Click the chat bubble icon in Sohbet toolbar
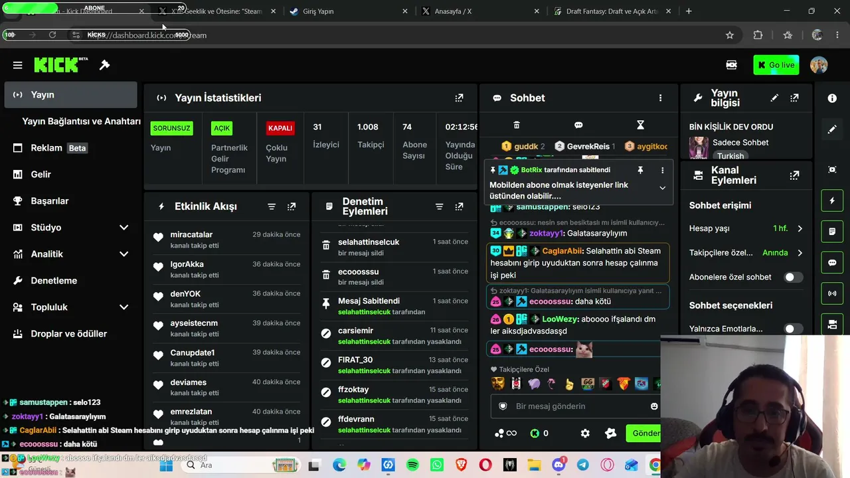The height and width of the screenshot is (478, 850). 578,125
